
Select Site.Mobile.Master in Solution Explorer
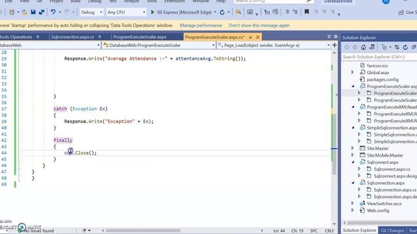coord(385,155)
